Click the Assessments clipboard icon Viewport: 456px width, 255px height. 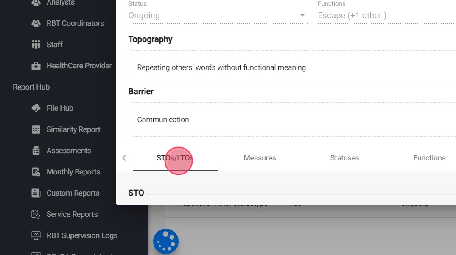click(36, 151)
